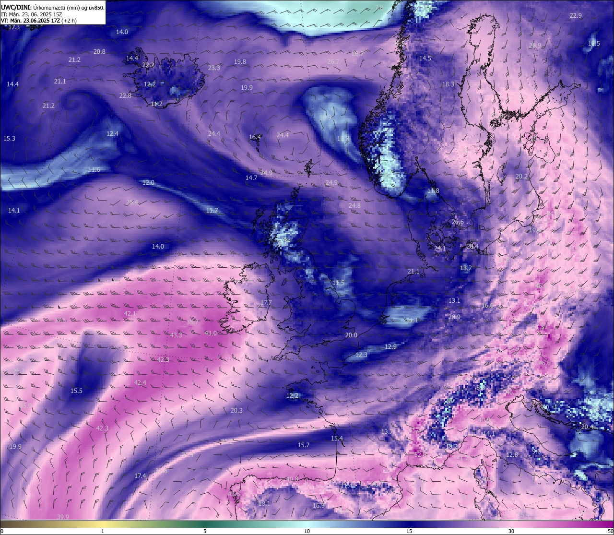Click the 22.2 value over western Iceland
Image resolution: width=614 pixels, height=535 pixels.
pos(148,65)
